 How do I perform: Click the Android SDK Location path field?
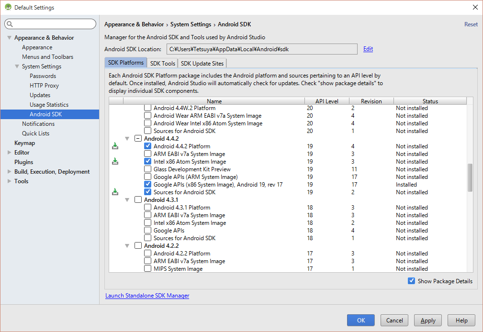[x=262, y=49]
